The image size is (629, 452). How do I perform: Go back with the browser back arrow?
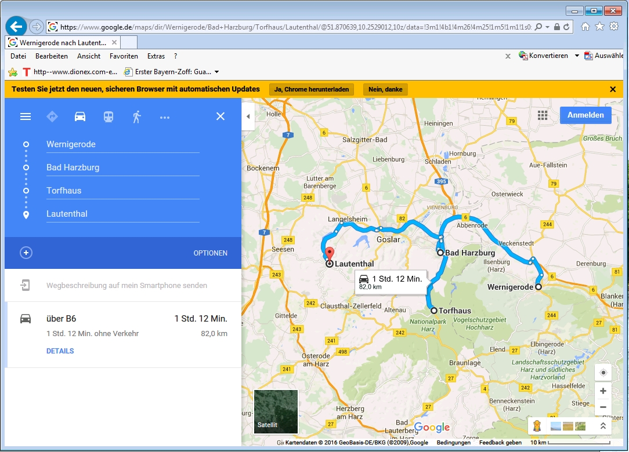[x=16, y=27]
